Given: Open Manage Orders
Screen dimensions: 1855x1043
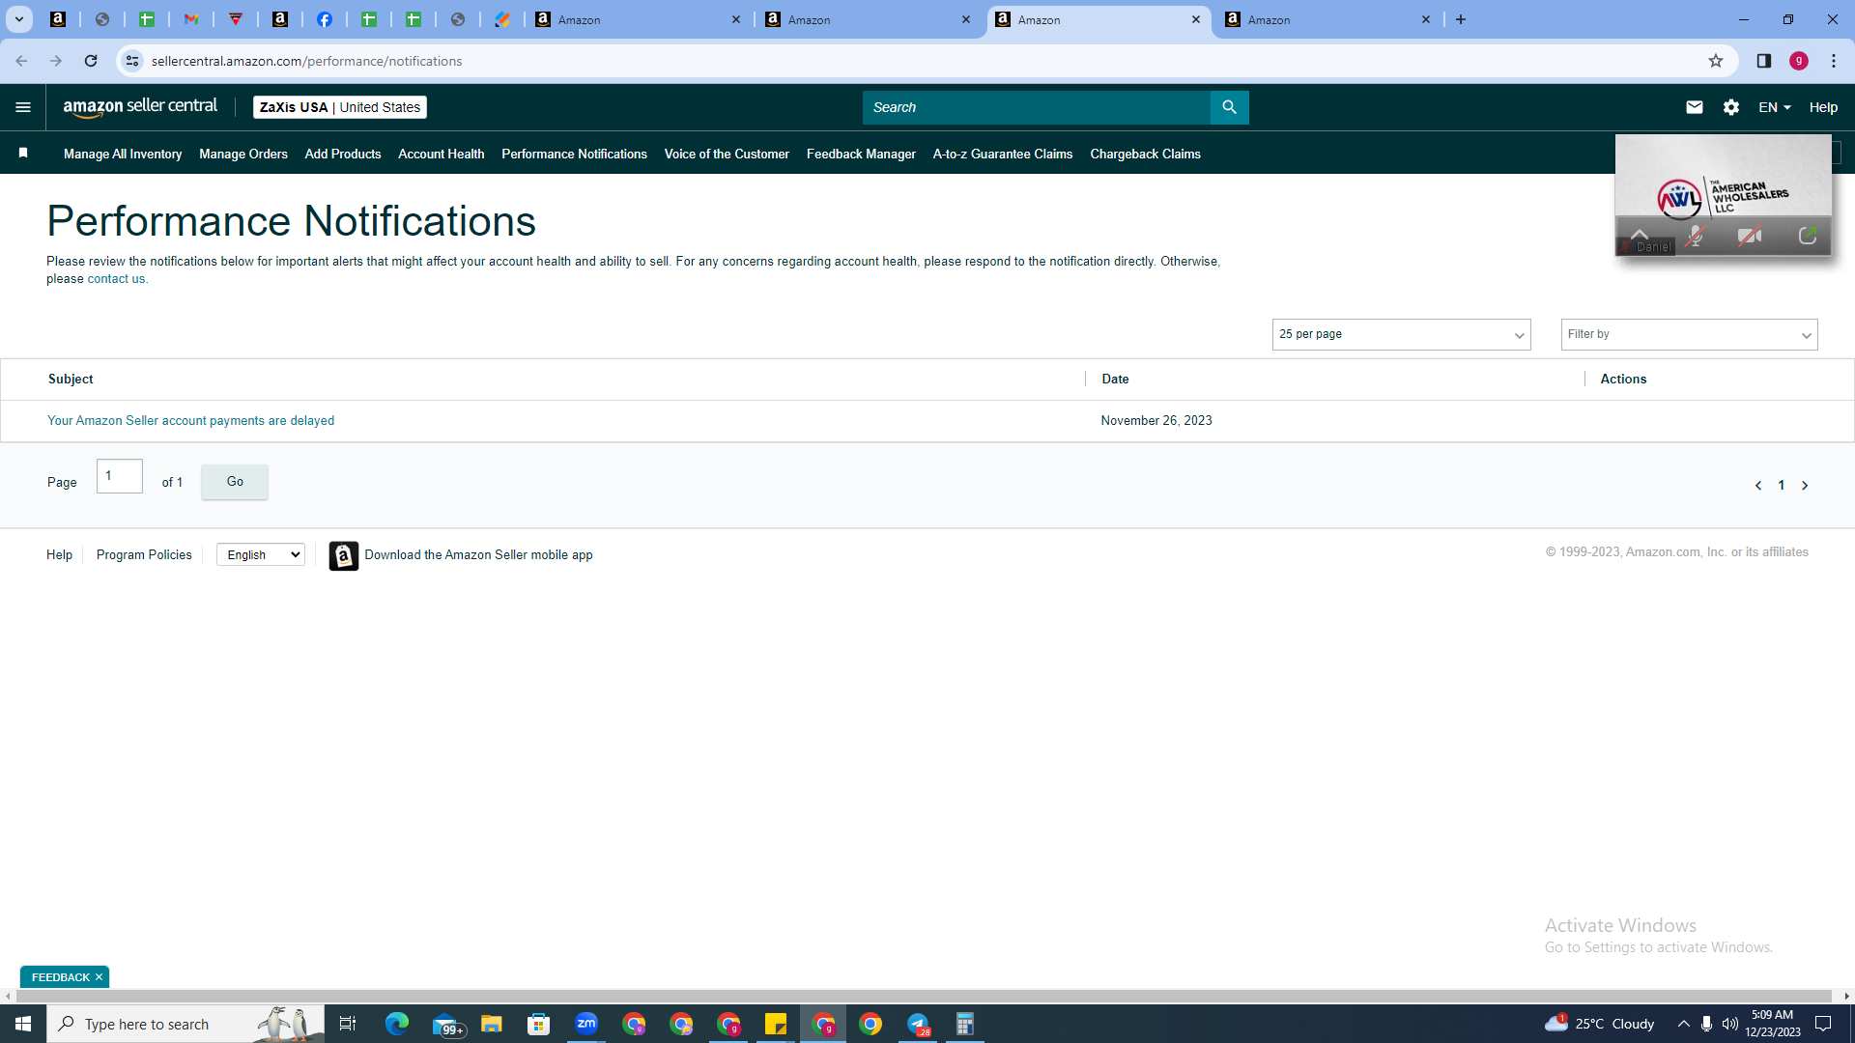Looking at the screenshot, I should coord(243,154).
